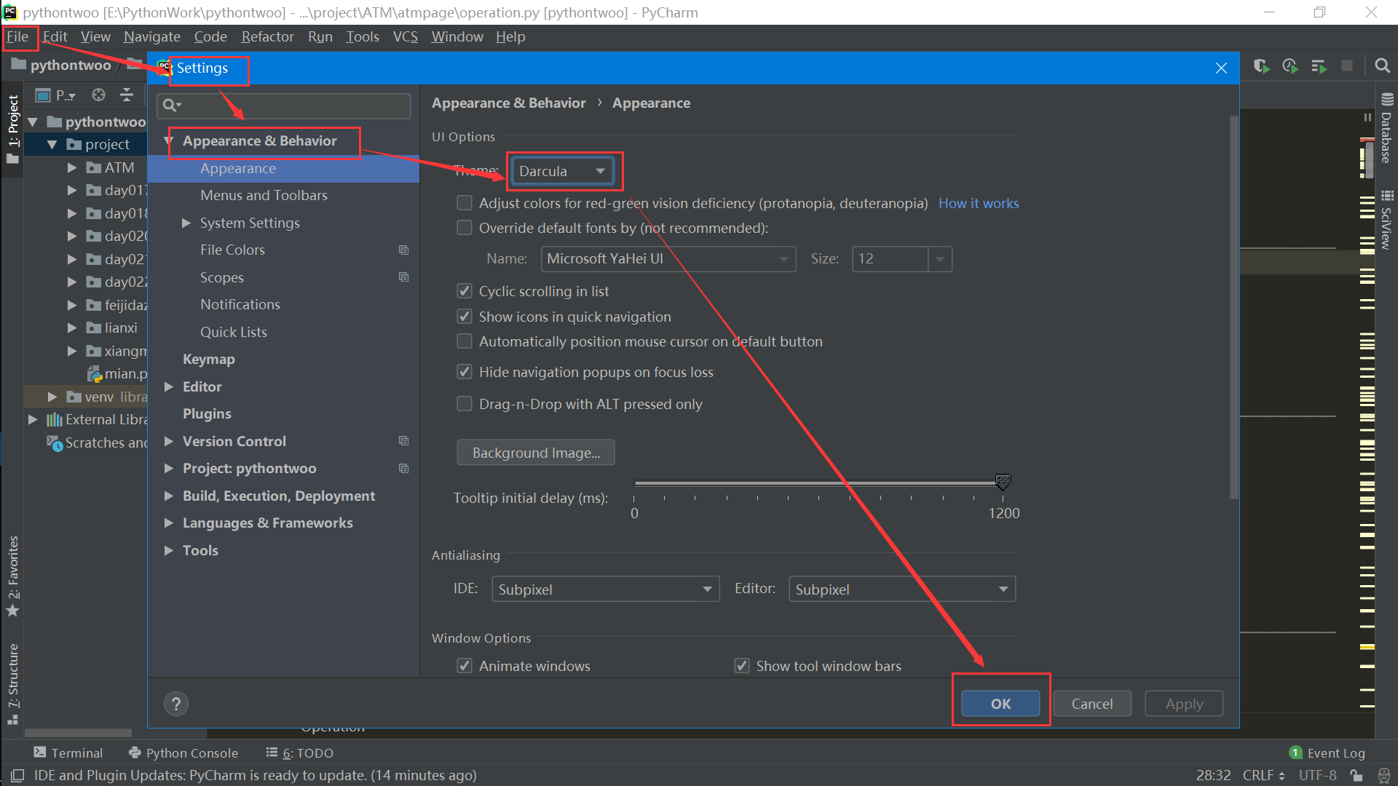The image size is (1398, 786).
Task: Click the copy icon beside File Colors
Action: point(403,250)
